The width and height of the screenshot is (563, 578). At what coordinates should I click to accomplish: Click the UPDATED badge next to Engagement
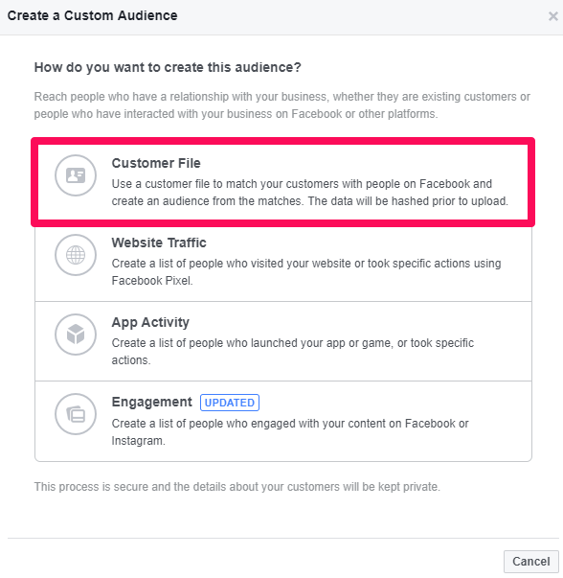point(230,403)
